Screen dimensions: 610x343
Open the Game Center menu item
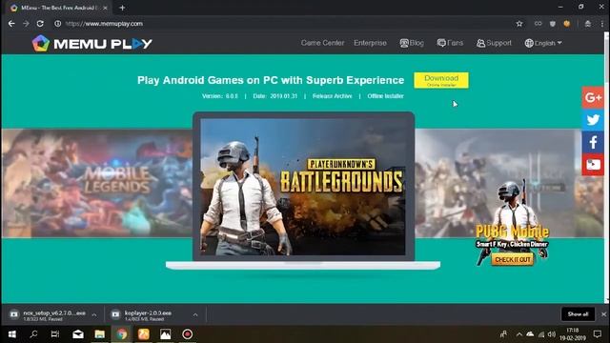pyautogui.click(x=322, y=43)
